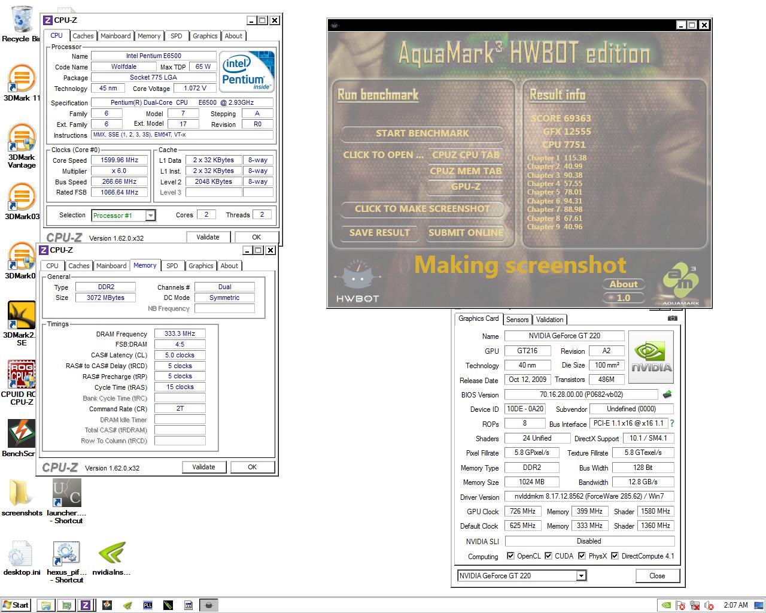Click CPUZ CPU TAB in AquaMark
Image resolution: width=766 pixels, height=613 pixels.
pyautogui.click(x=466, y=154)
